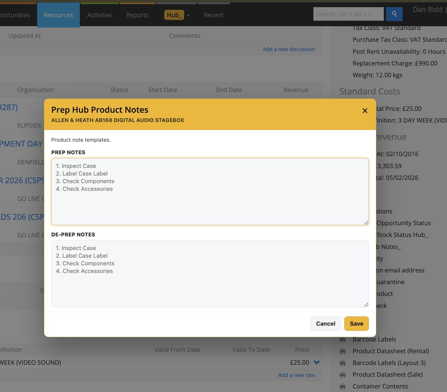Click printer icon beside Product Datasheet (Sale)

tap(343, 375)
